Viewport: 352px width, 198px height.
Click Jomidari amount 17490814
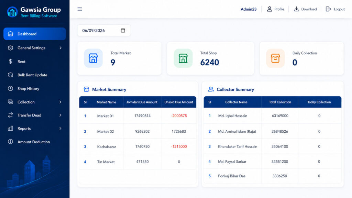(x=142, y=116)
